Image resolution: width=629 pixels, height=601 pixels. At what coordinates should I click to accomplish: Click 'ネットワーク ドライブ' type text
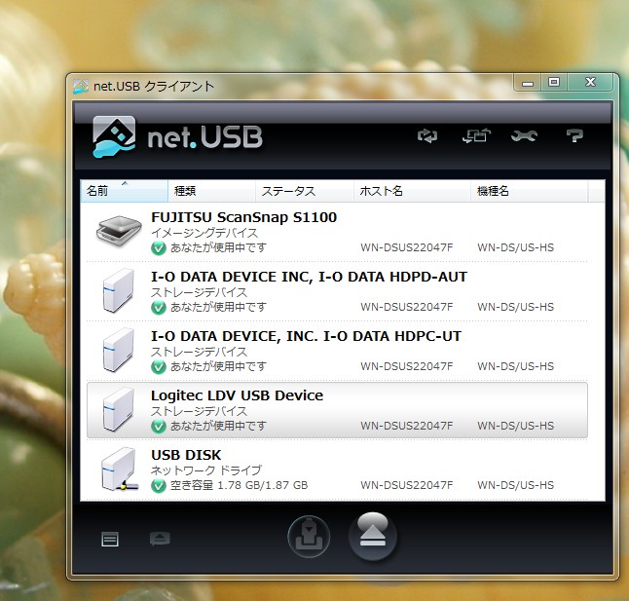(206, 470)
